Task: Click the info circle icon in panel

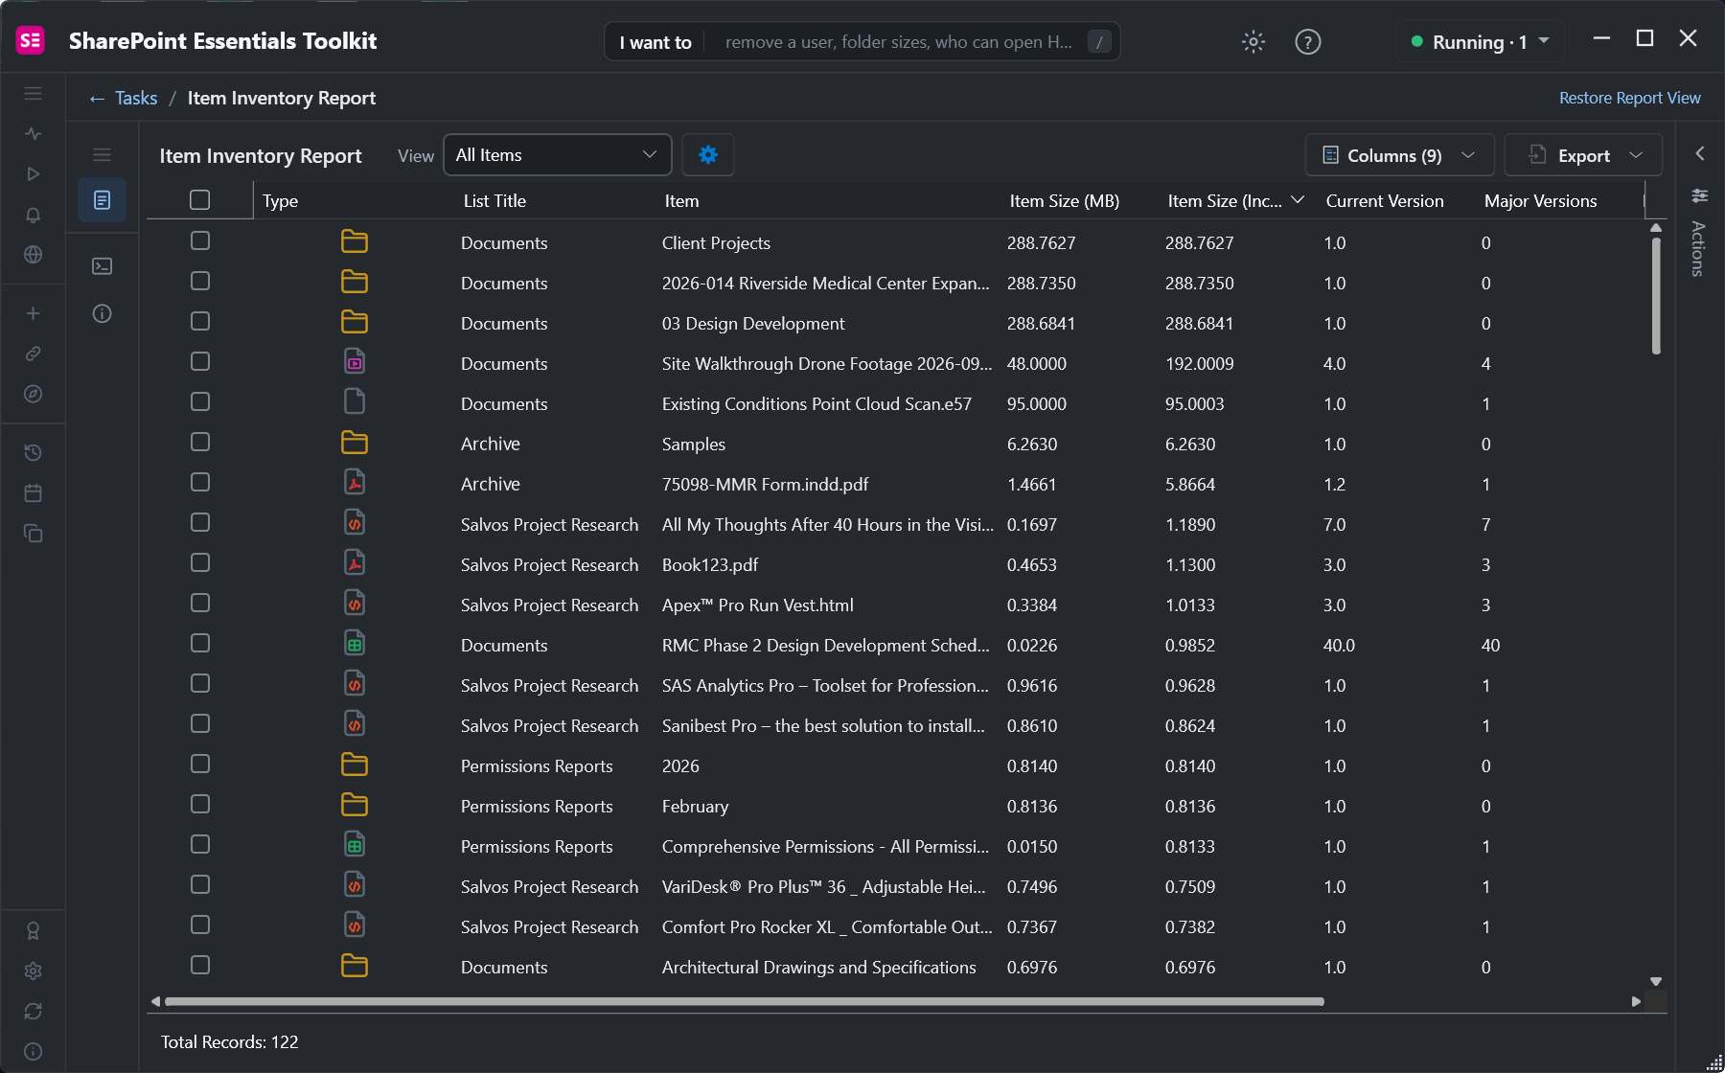Action: [103, 314]
